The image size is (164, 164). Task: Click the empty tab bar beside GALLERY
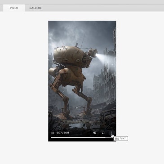(103, 8)
